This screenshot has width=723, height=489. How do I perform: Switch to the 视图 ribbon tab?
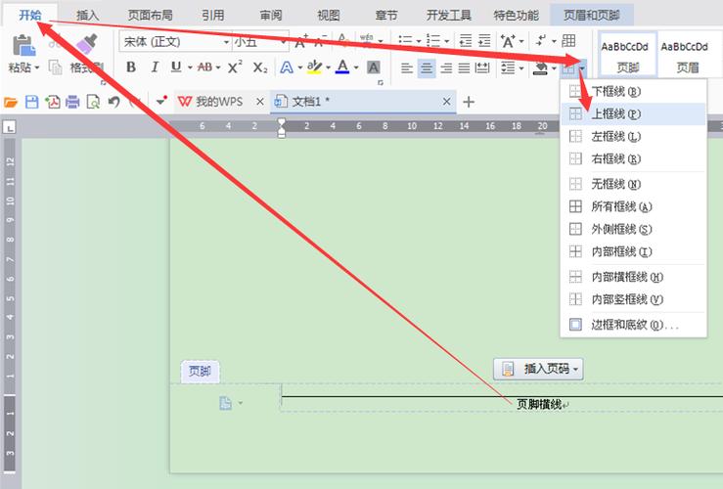329,16
